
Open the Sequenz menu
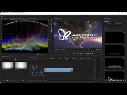click(x=11, y=14)
